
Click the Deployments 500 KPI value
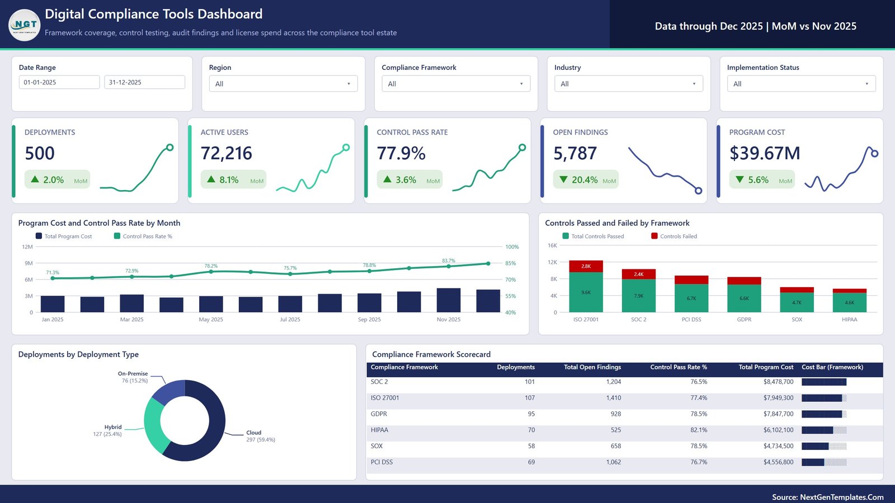click(x=40, y=153)
